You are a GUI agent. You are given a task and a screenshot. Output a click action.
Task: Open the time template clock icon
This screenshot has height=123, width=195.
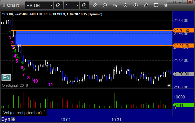(84, 5)
